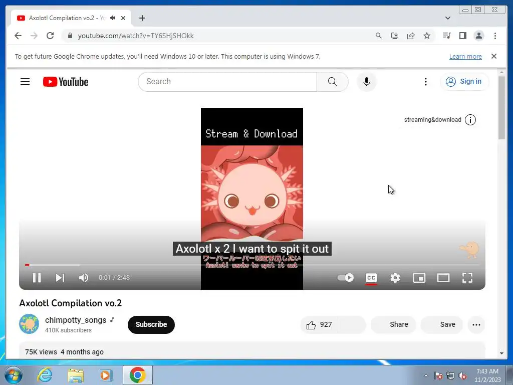This screenshot has height=385, width=513.
Task: Close the Axolotl Compilation tab
Action: click(123, 18)
